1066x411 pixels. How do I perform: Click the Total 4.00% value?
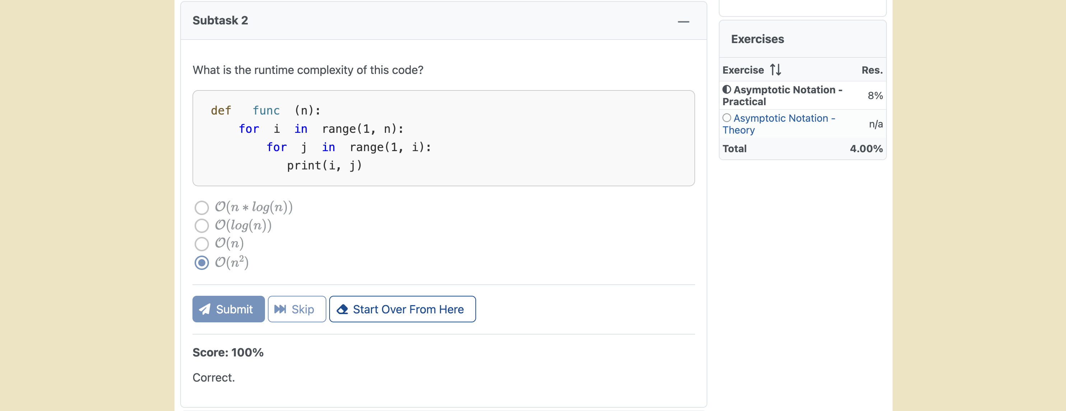coord(866,149)
